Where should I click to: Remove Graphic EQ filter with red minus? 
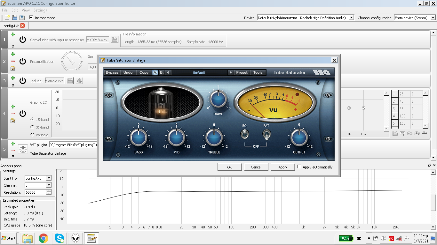[x=13, y=114]
